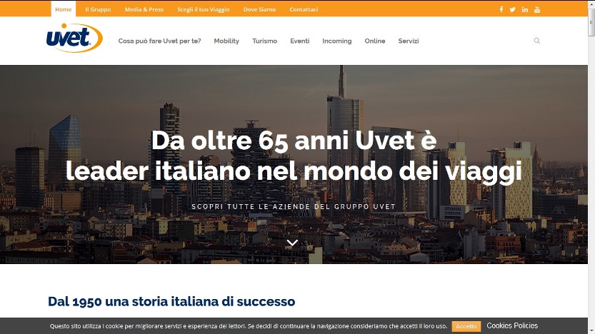Open the Eventi menu

(x=300, y=41)
